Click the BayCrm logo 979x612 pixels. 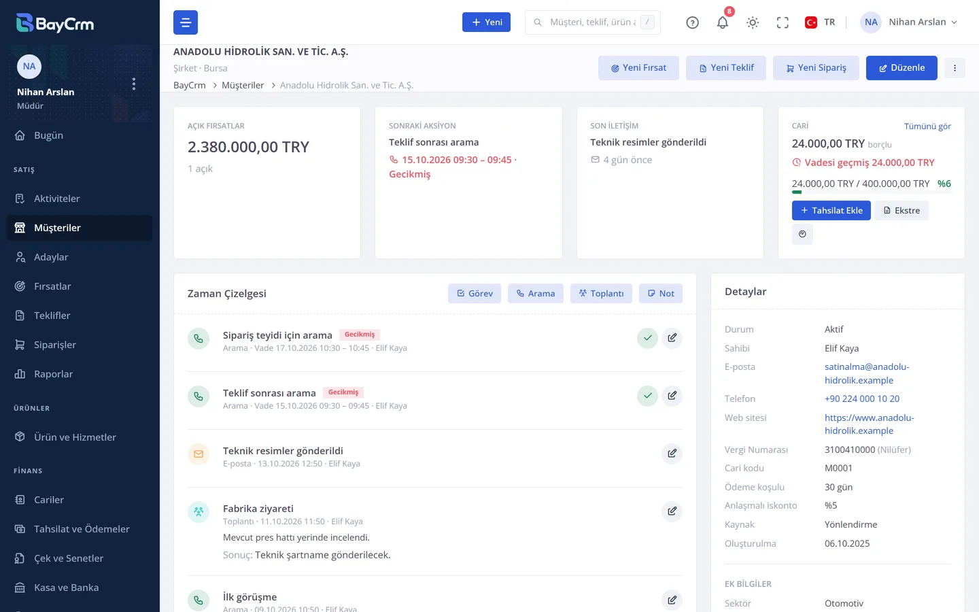55,23
